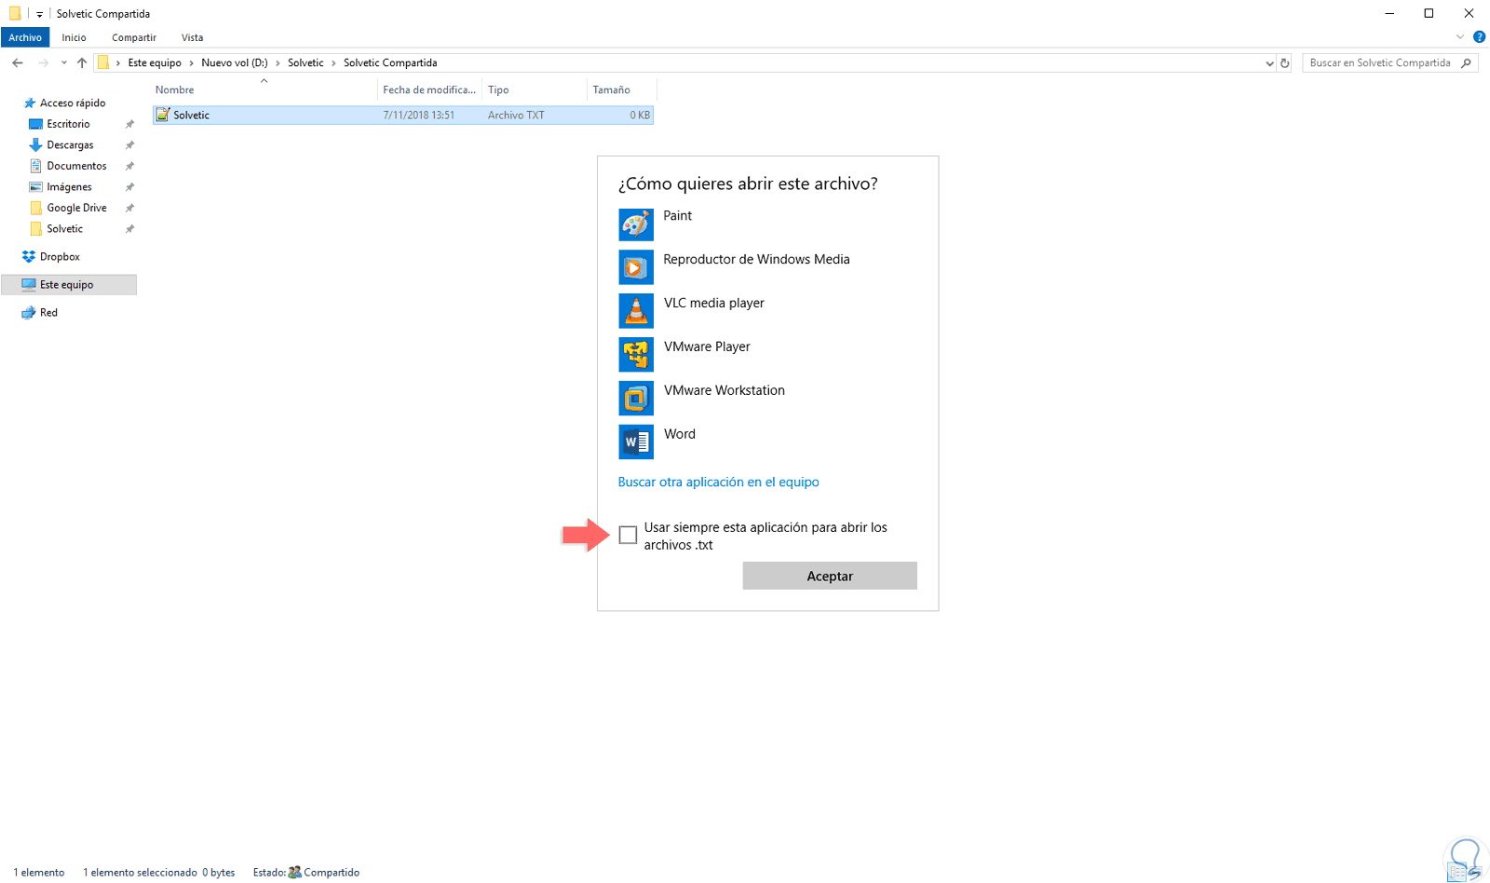Choose Reproductor de Windows Media label
This screenshot has width=1490, height=883.
(x=756, y=259)
